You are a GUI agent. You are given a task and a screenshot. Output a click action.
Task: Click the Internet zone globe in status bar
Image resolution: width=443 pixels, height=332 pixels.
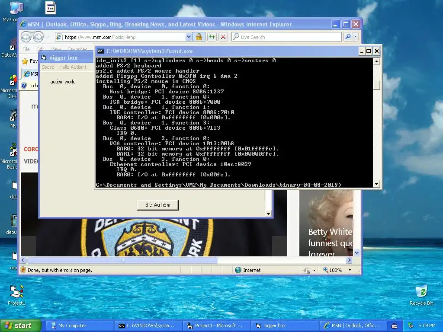pyautogui.click(x=238, y=270)
